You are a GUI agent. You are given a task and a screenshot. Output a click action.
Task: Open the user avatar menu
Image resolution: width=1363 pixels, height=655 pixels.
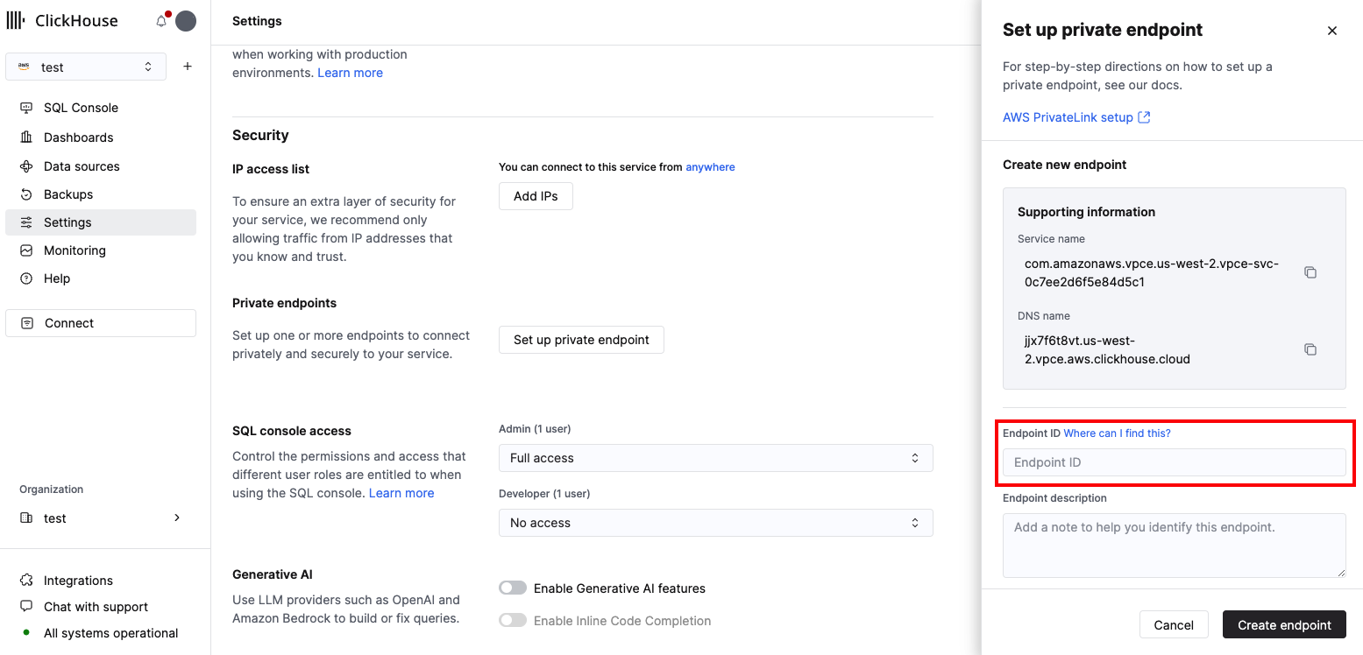coord(185,20)
